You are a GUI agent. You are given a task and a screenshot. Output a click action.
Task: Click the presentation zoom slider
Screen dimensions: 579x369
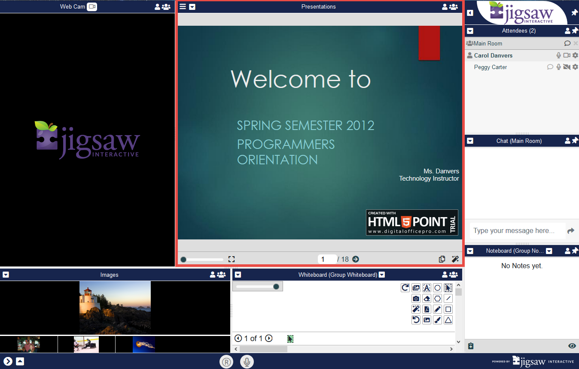coord(202,259)
